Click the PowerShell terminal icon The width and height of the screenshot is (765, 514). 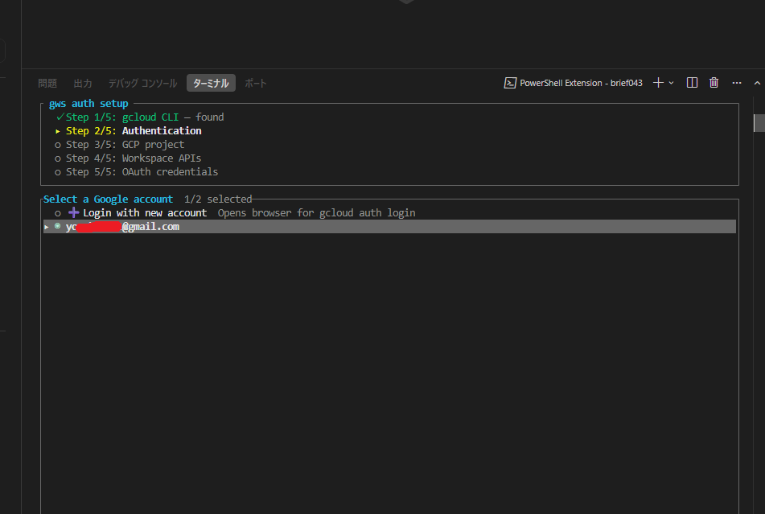[510, 83]
